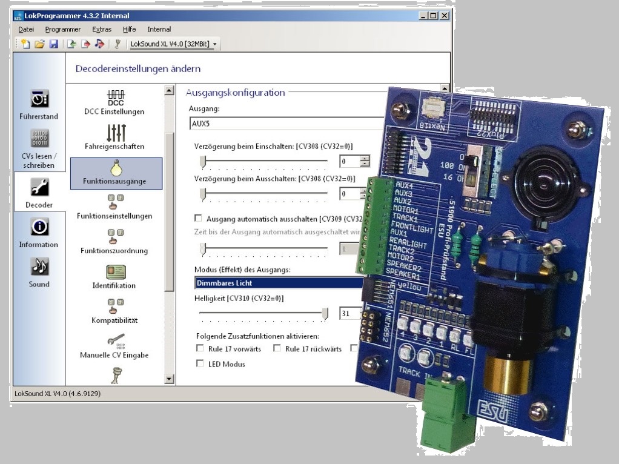Click the Einschalten delay value field

(x=349, y=161)
